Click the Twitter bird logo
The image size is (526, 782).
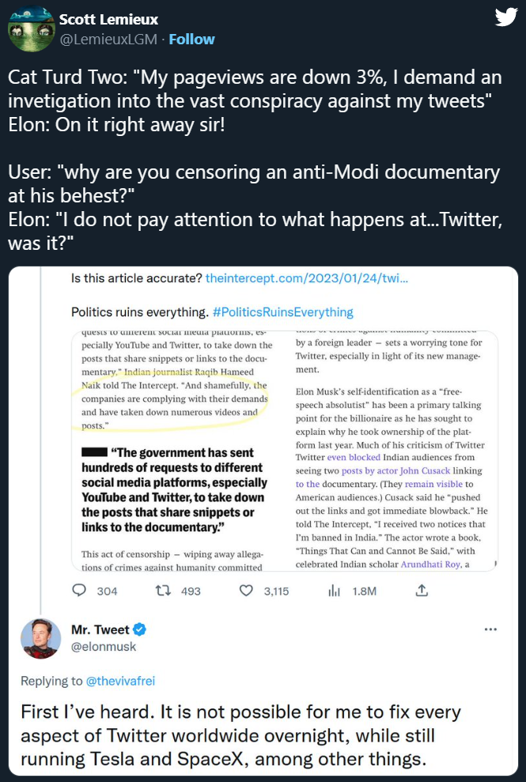(505, 17)
